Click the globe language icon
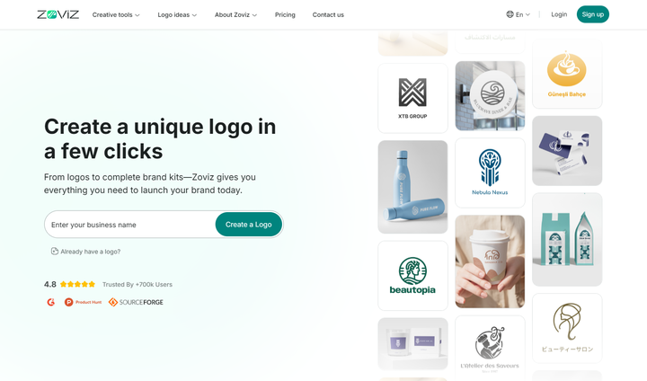The width and height of the screenshot is (647, 381). [x=510, y=14]
